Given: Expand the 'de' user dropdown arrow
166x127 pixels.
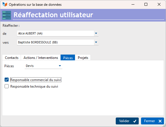Looking at the screenshot, I should point(96,33).
